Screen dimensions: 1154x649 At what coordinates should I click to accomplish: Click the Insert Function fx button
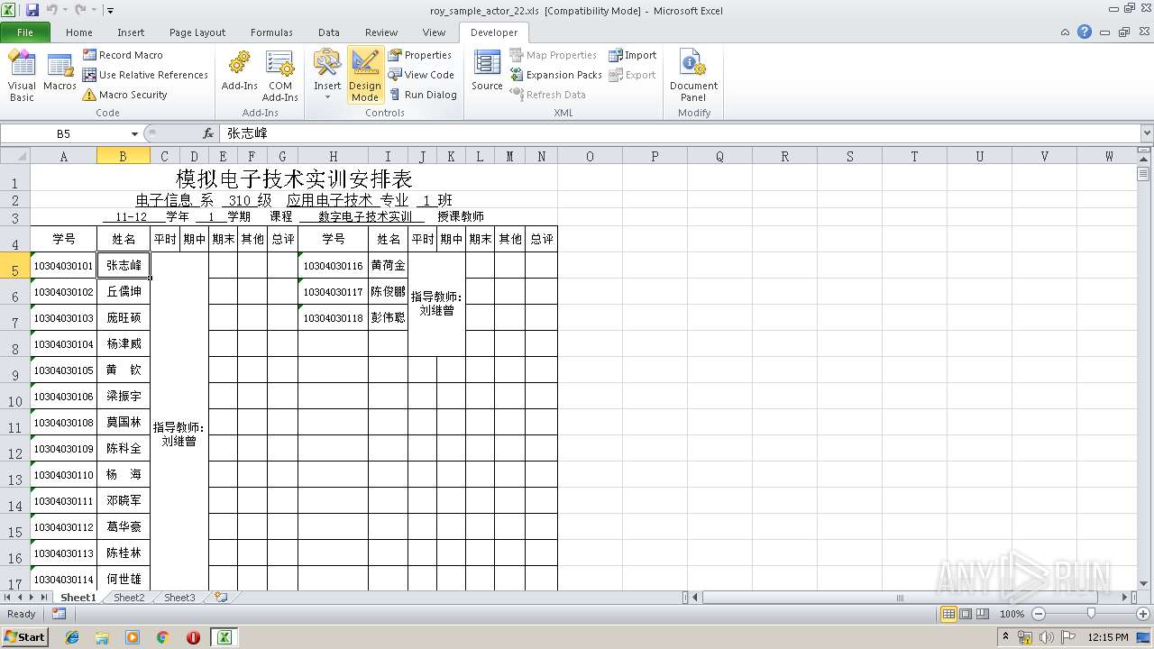pyautogui.click(x=208, y=133)
